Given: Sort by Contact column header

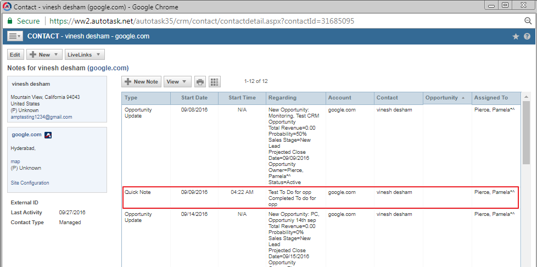Looking at the screenshot, I should click(399, 98).
